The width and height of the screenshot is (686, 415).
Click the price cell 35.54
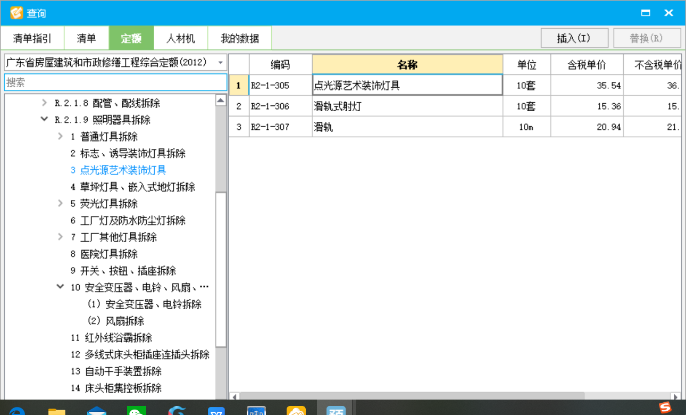(x=587, y=85)
